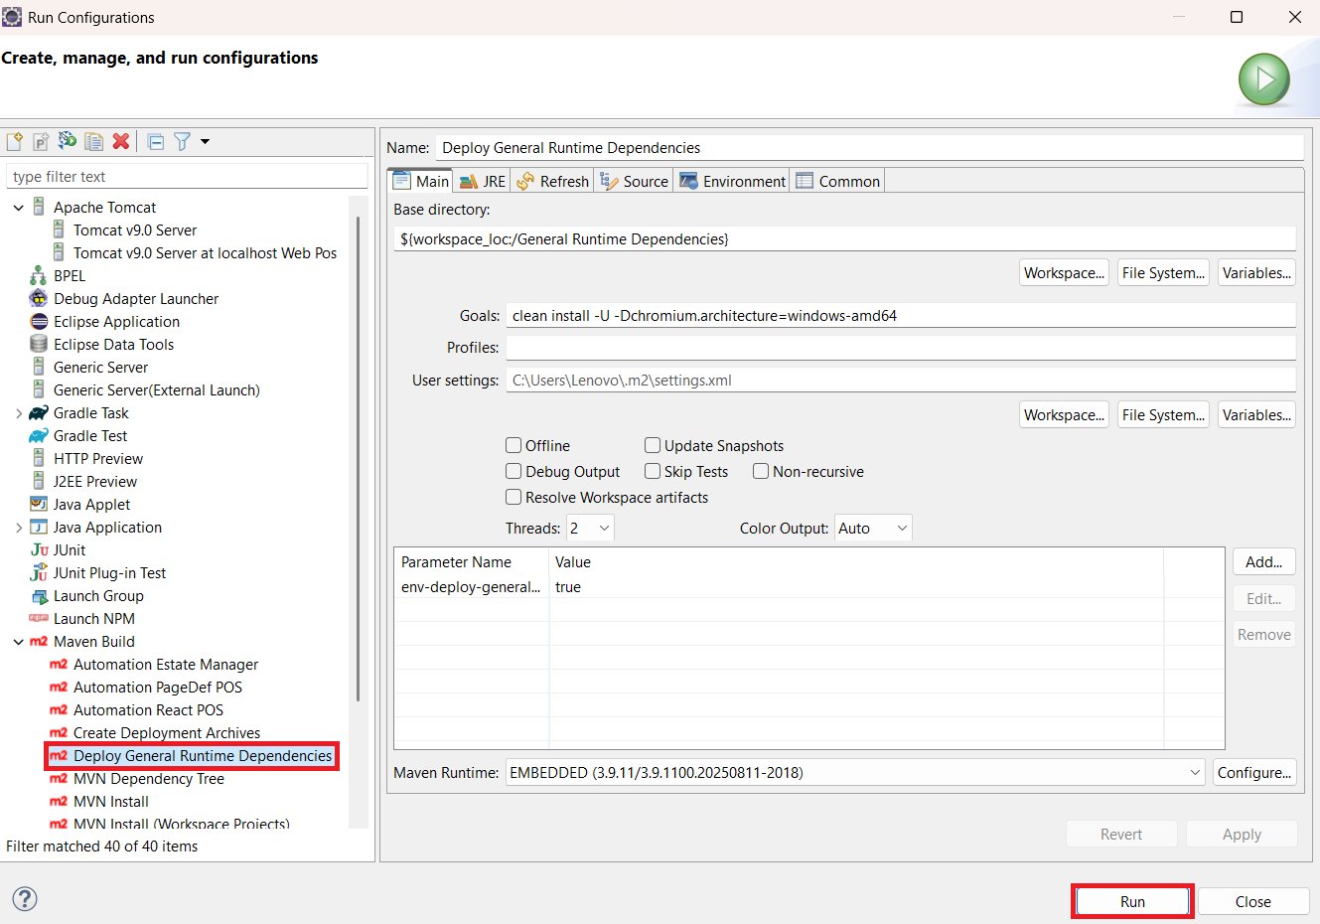Click Apache Tomcat server icon
This screenshot has height=924, width=1320.
point(39,207)
